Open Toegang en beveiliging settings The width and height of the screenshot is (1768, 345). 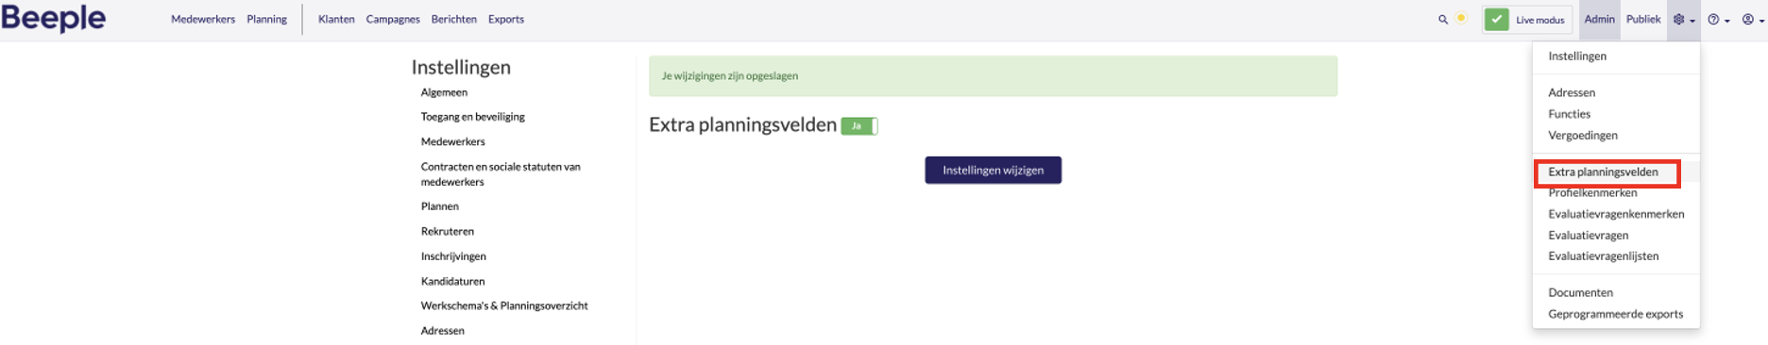pyautogui.click(x=472, y=117)
